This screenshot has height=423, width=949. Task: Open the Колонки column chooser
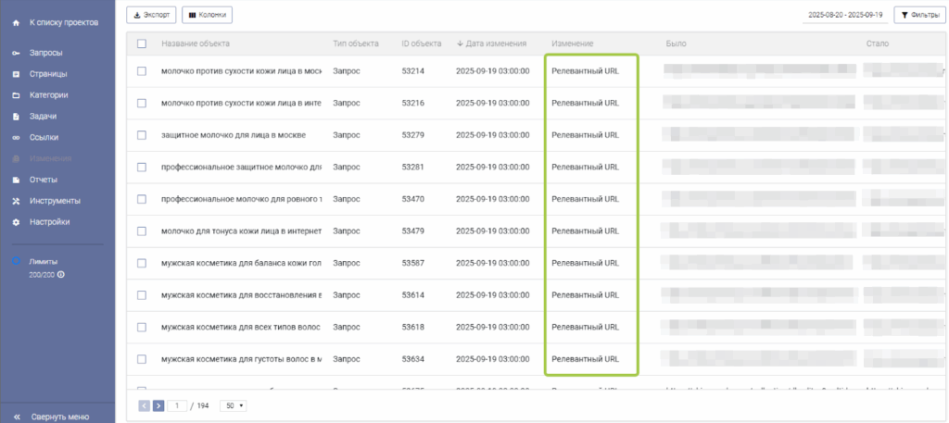207,15
